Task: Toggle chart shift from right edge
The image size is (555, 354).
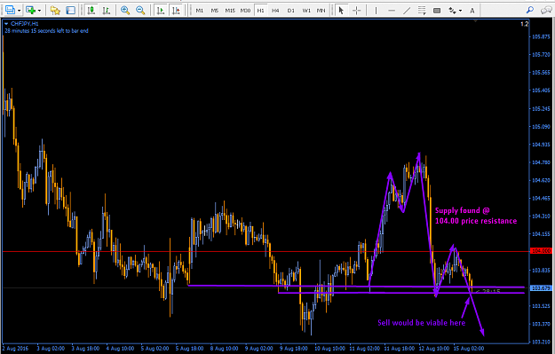Action: pos(176,11)
